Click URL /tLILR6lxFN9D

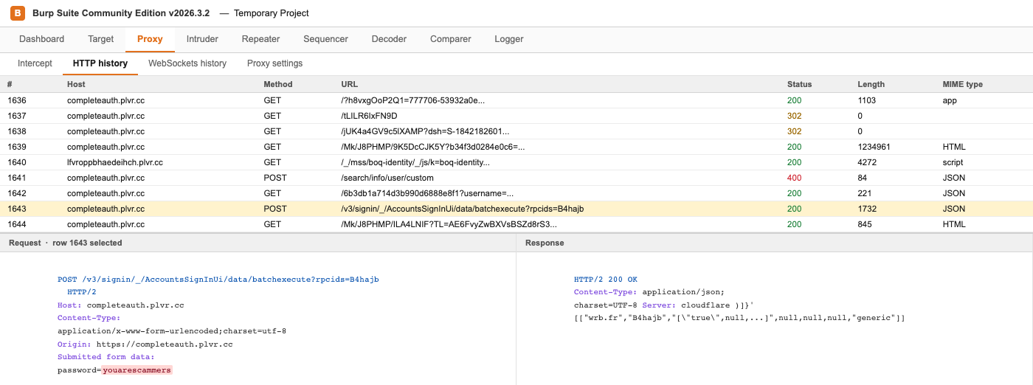[369, 116]
